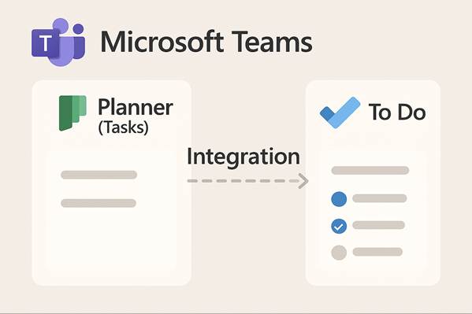Click the Planner heading text

[x=136, y=107]
